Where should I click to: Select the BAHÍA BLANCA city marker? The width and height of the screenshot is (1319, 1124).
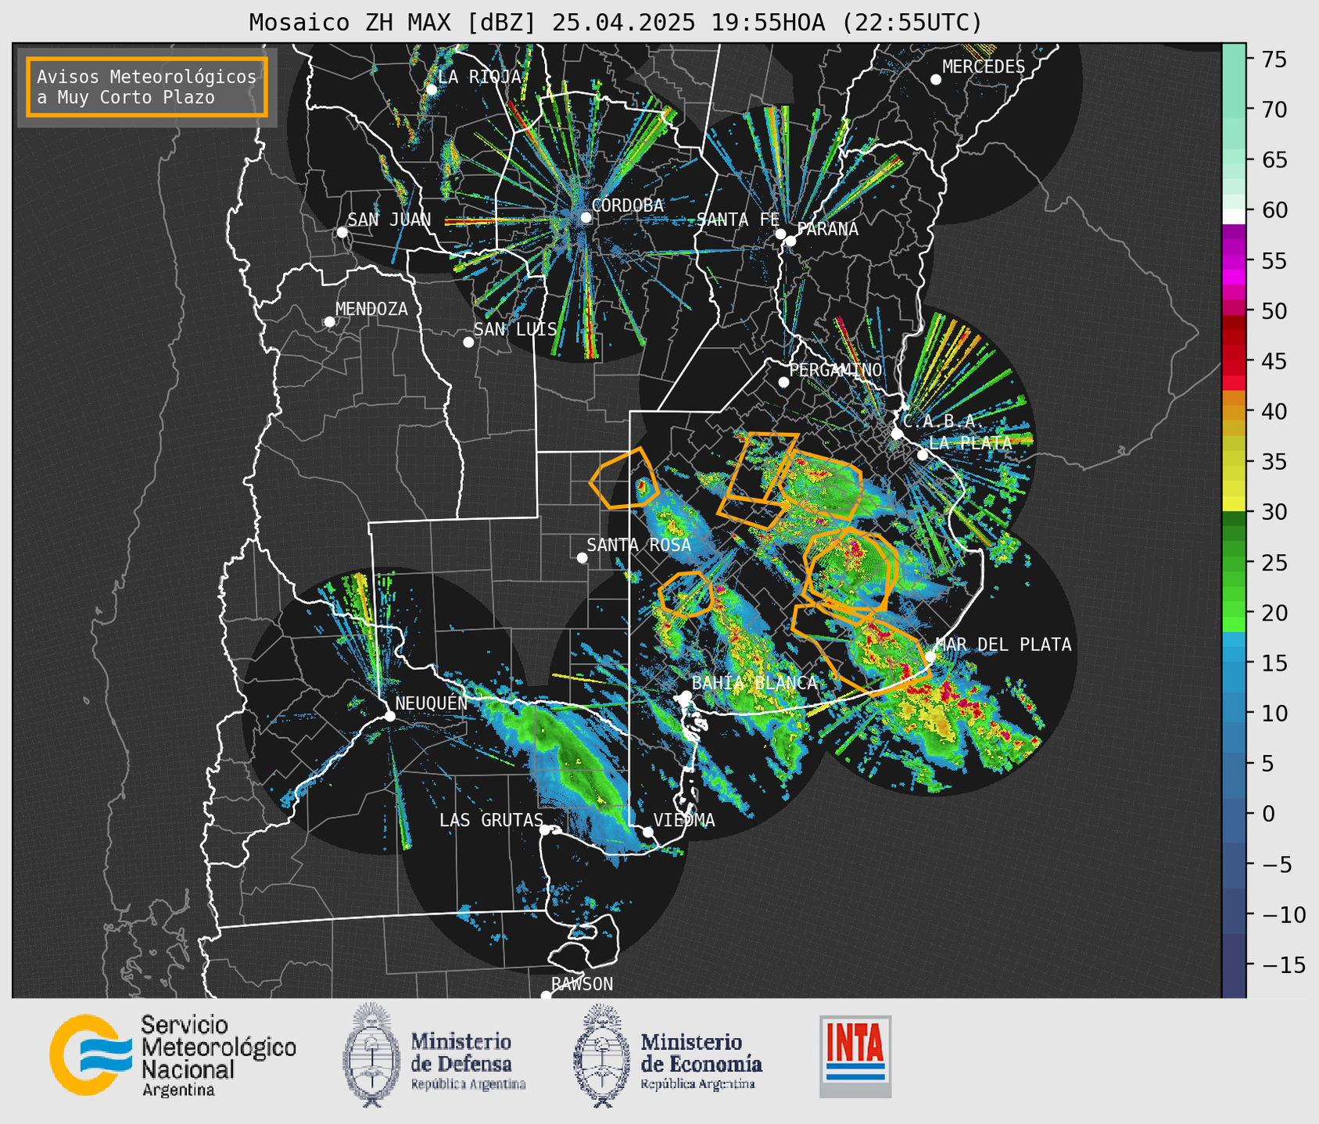686,696
